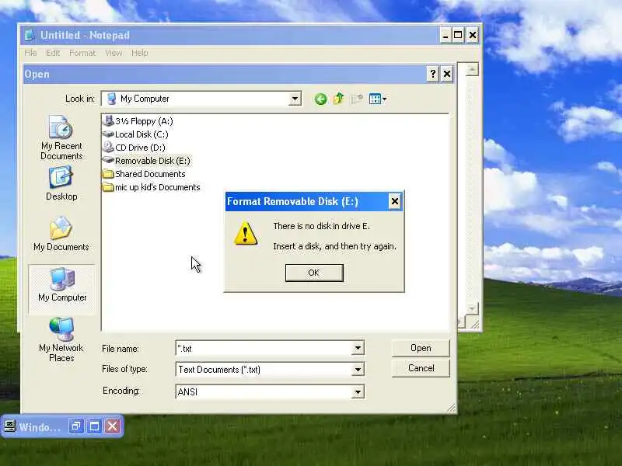Viewport: 622px width, 466px height.
Task: Open Notepad Format menu
Action: (82, 53)
